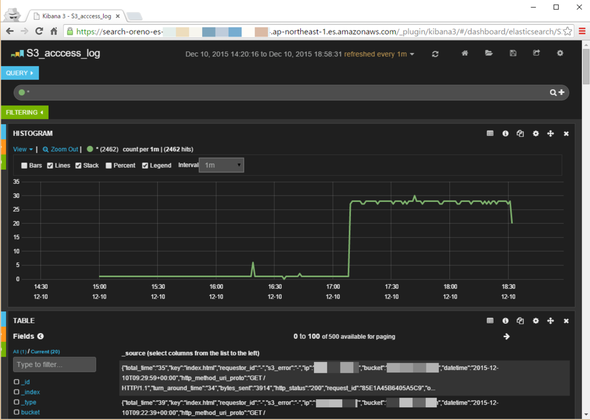Click green legend dot for * series
The width and height of the screenshot is (590, 420).
pyautogui.click(x=90, y=149)
